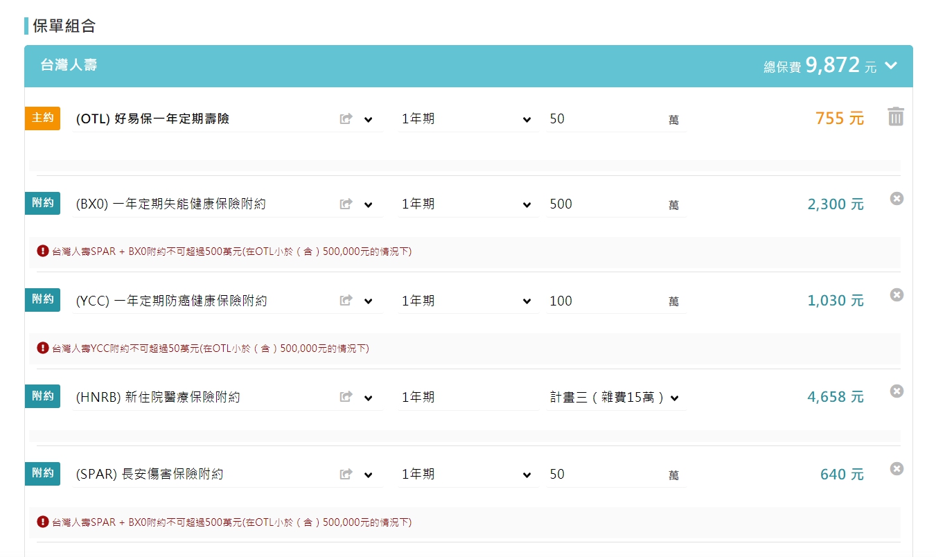The width and height of the screenshot is (936, 557).
Task: Click 附約 badge of SPAR row
Action: click(43, 473)
